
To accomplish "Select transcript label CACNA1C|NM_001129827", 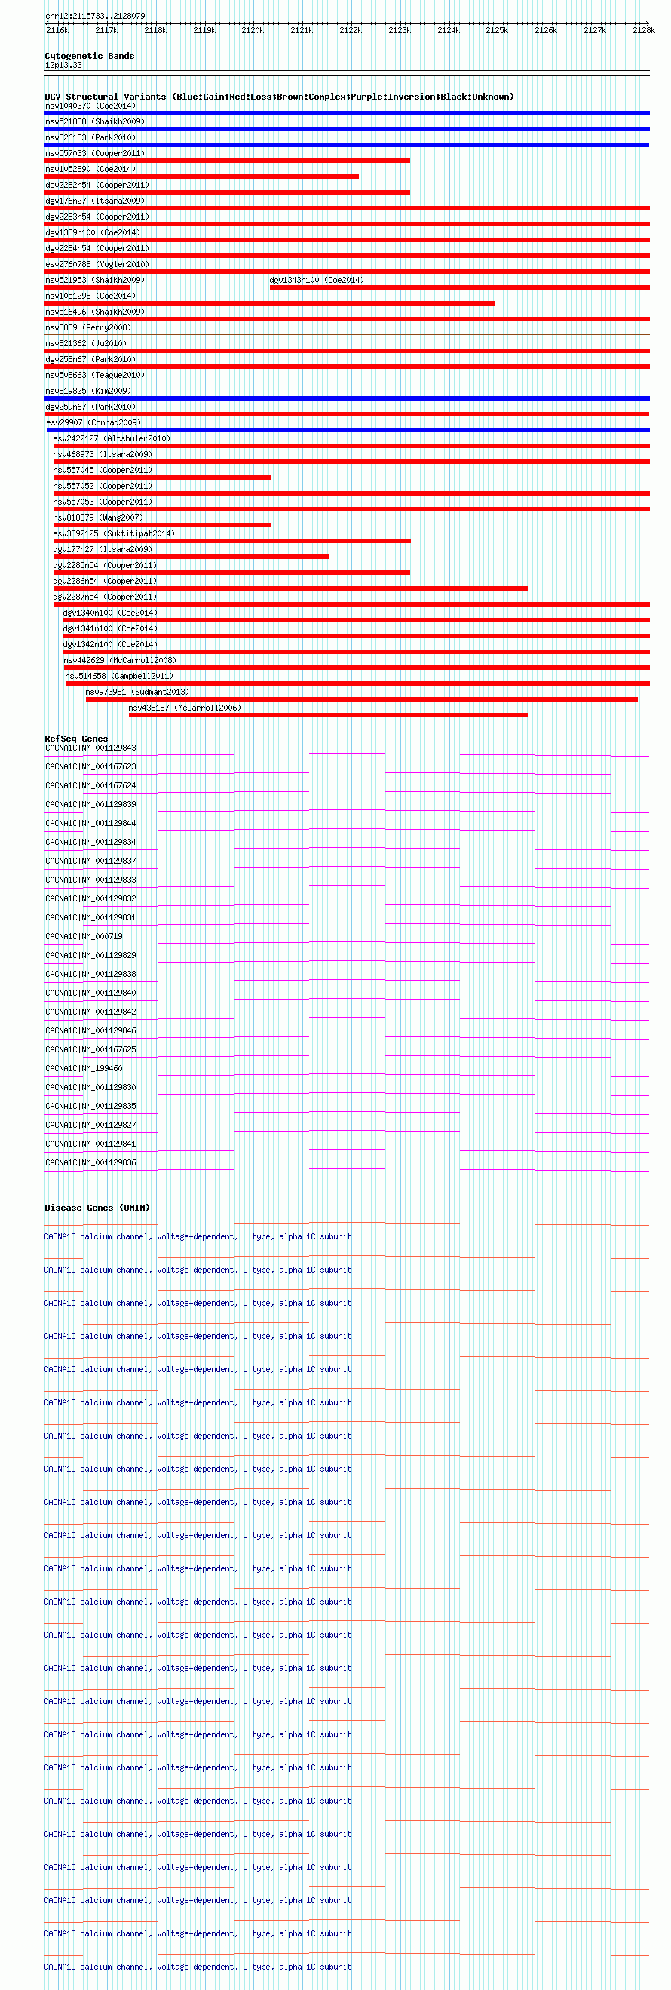I will [x=90, y=1125].
